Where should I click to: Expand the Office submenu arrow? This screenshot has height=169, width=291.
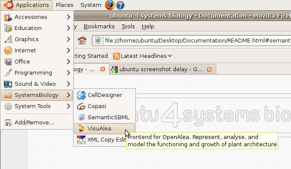point(68,62)
